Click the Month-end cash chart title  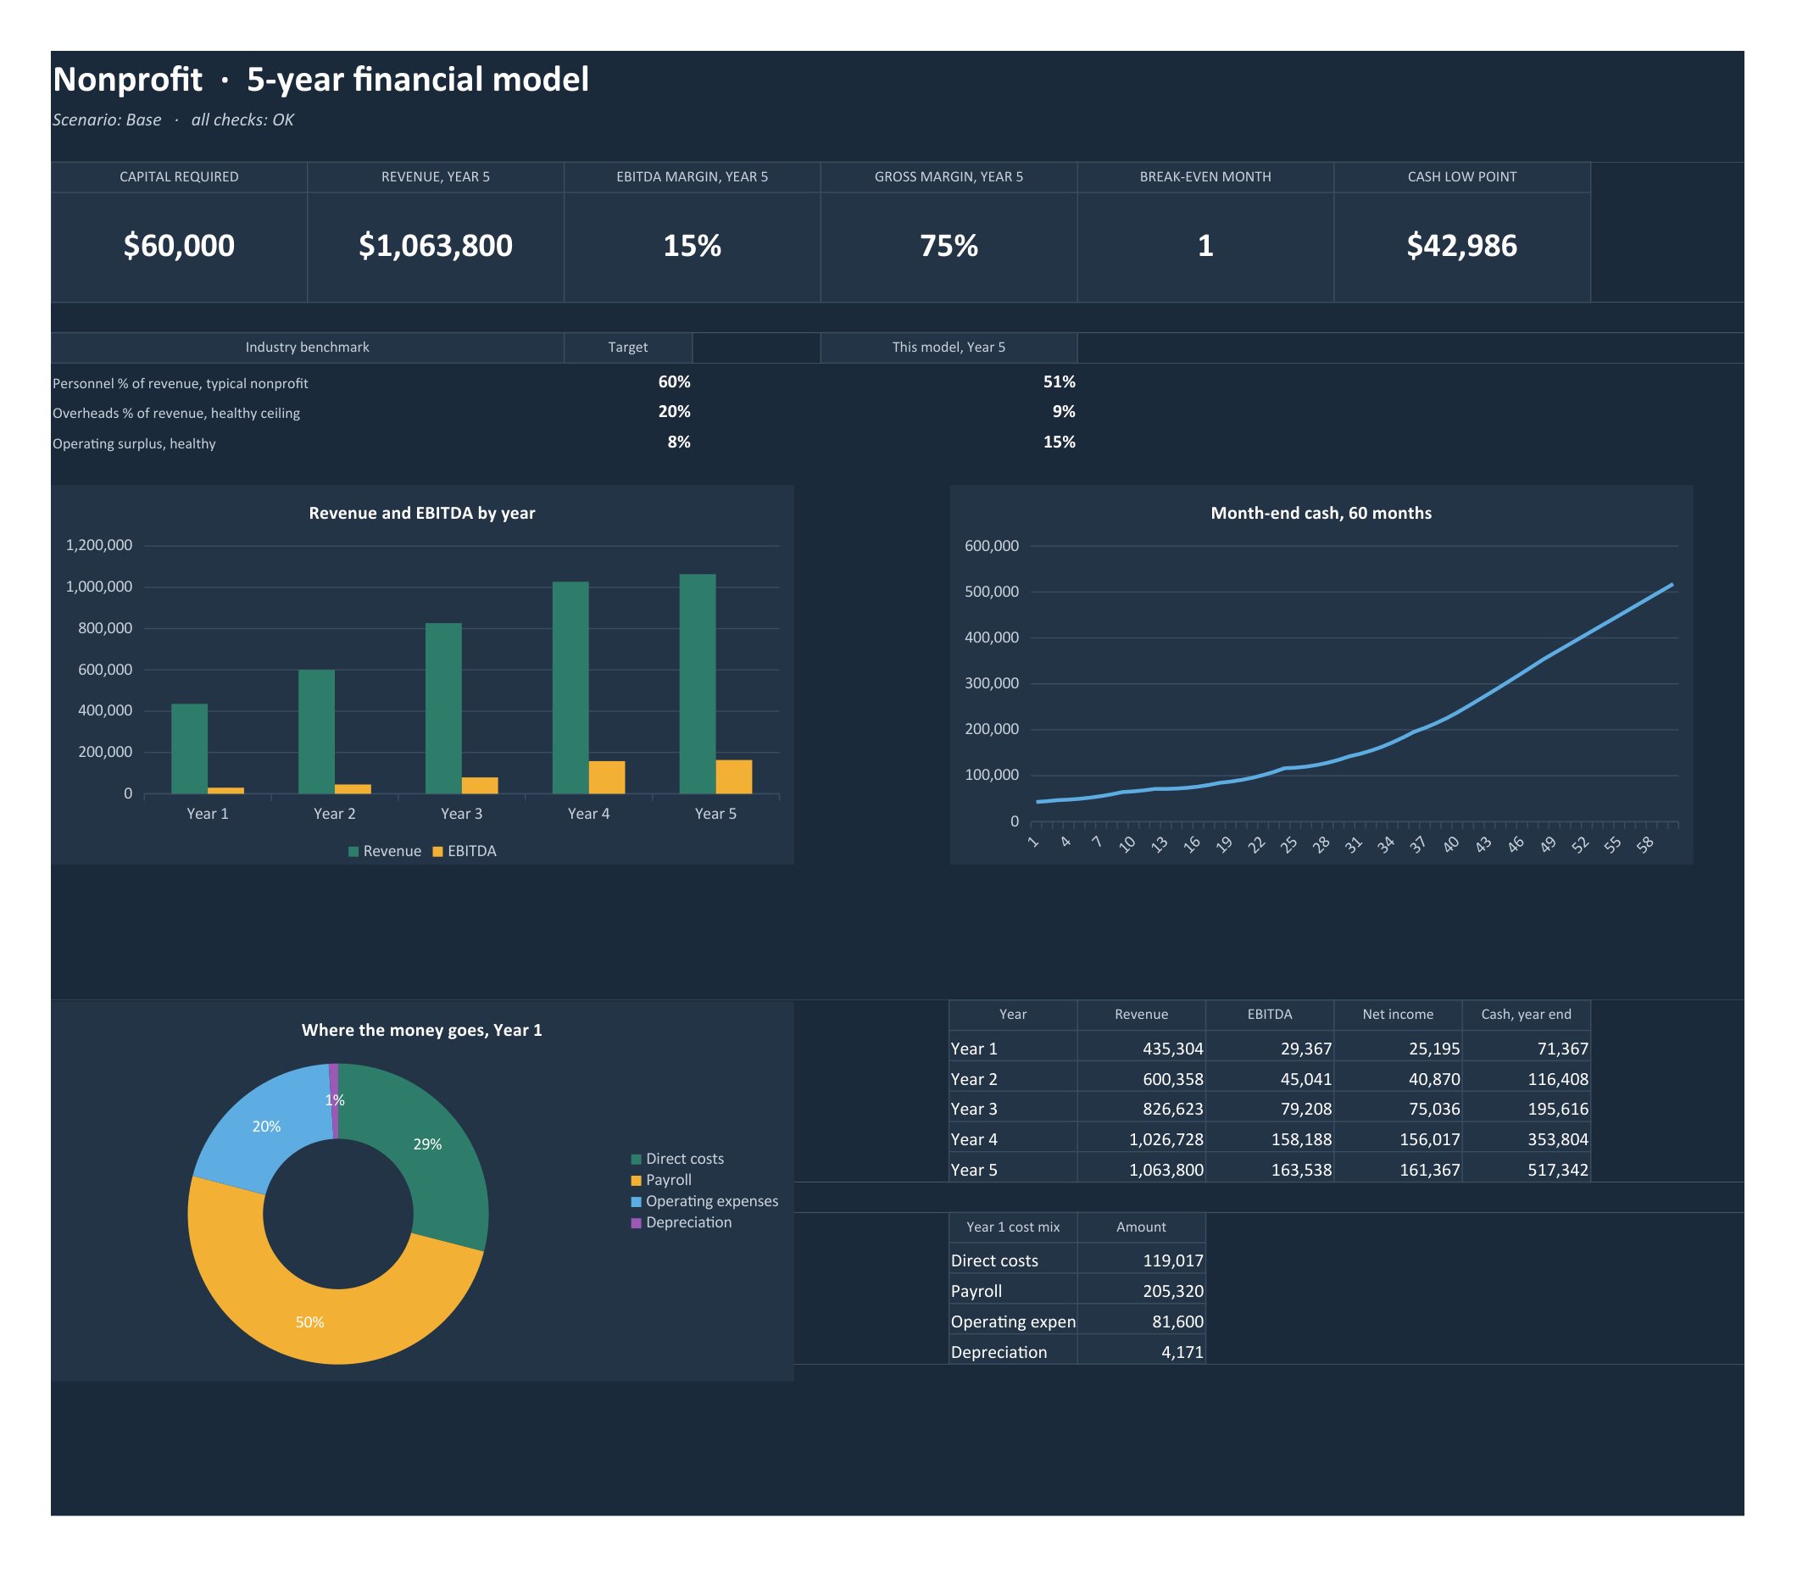coord(1321,513)
